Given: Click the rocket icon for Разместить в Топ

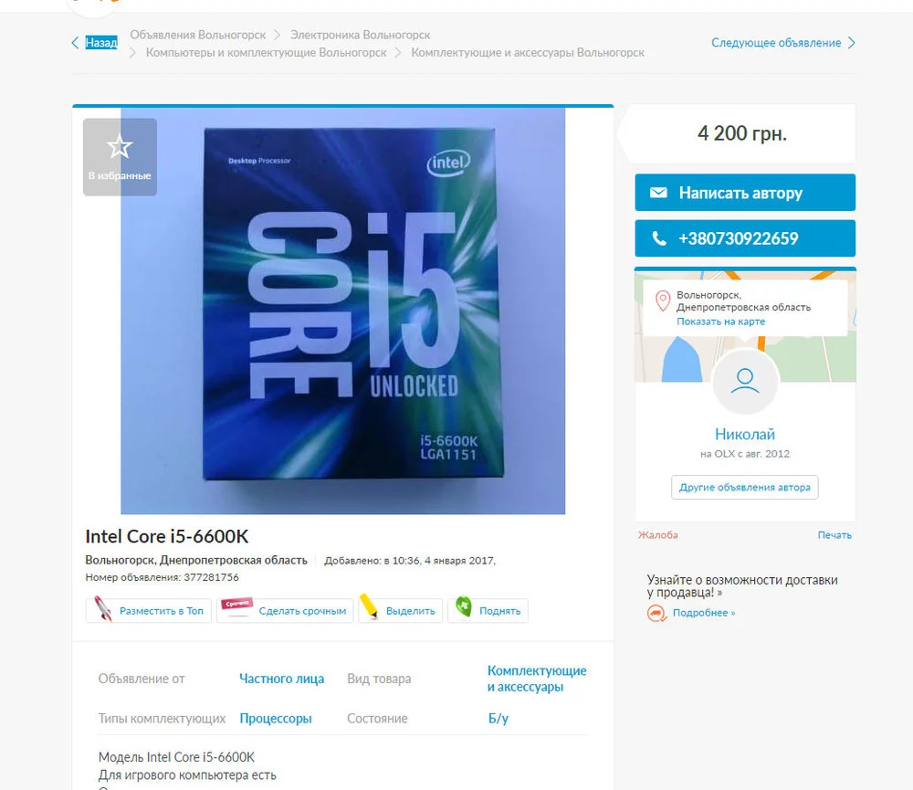Looking at the screenshot, I should [103, 609].
